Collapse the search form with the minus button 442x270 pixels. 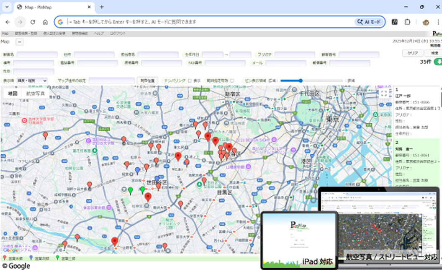pos(20,42)
